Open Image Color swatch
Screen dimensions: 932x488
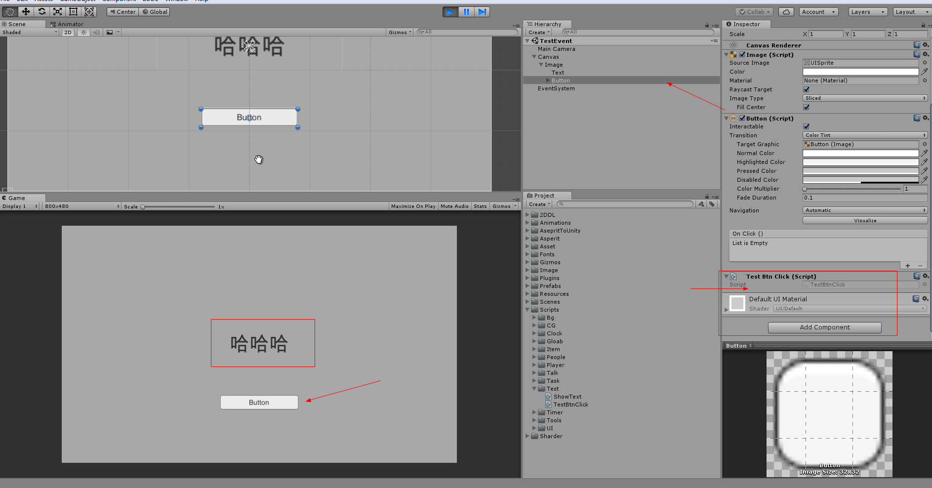[860, 72]
